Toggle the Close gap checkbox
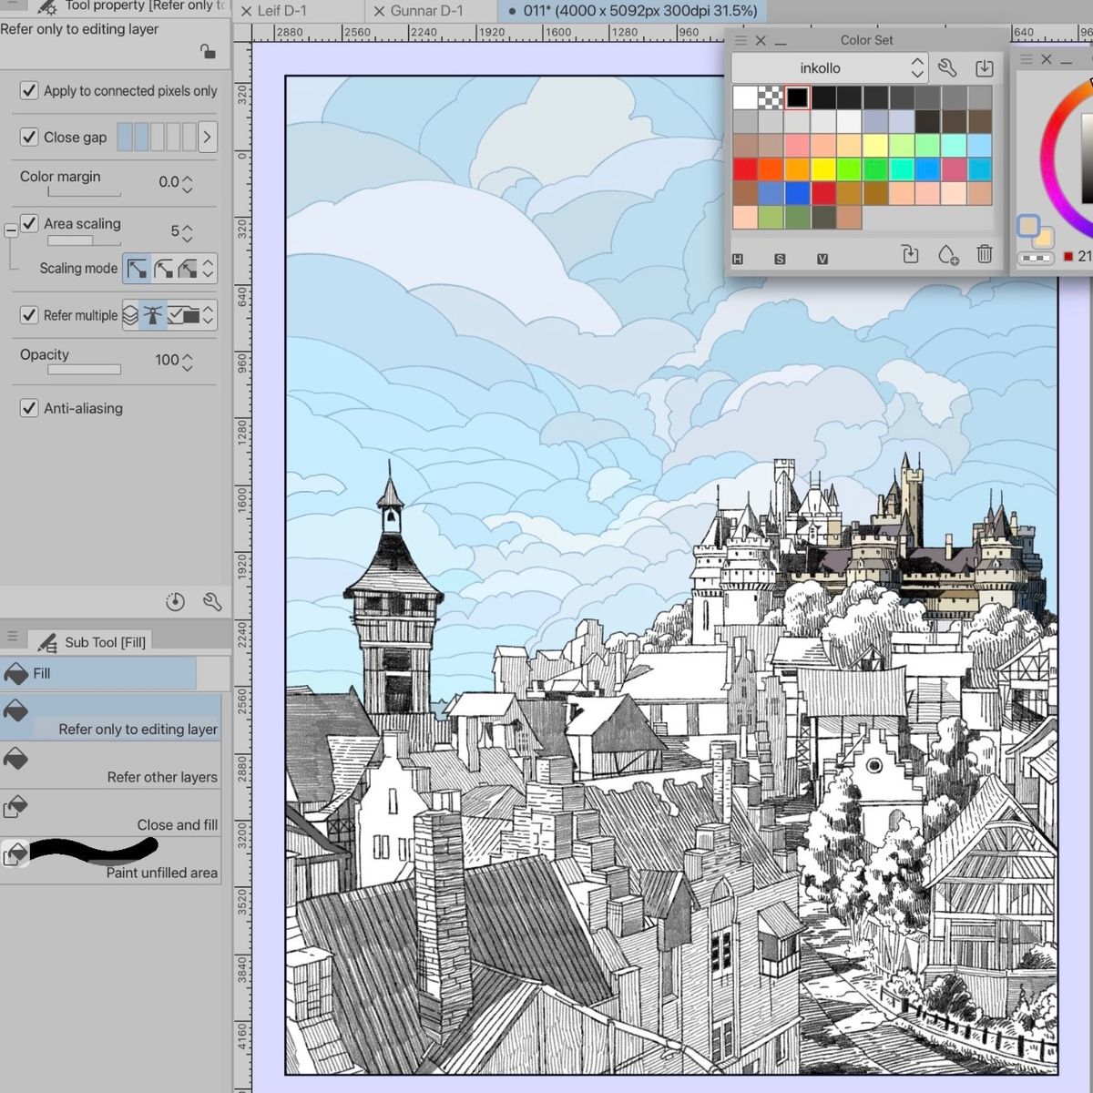 [29, 137]
